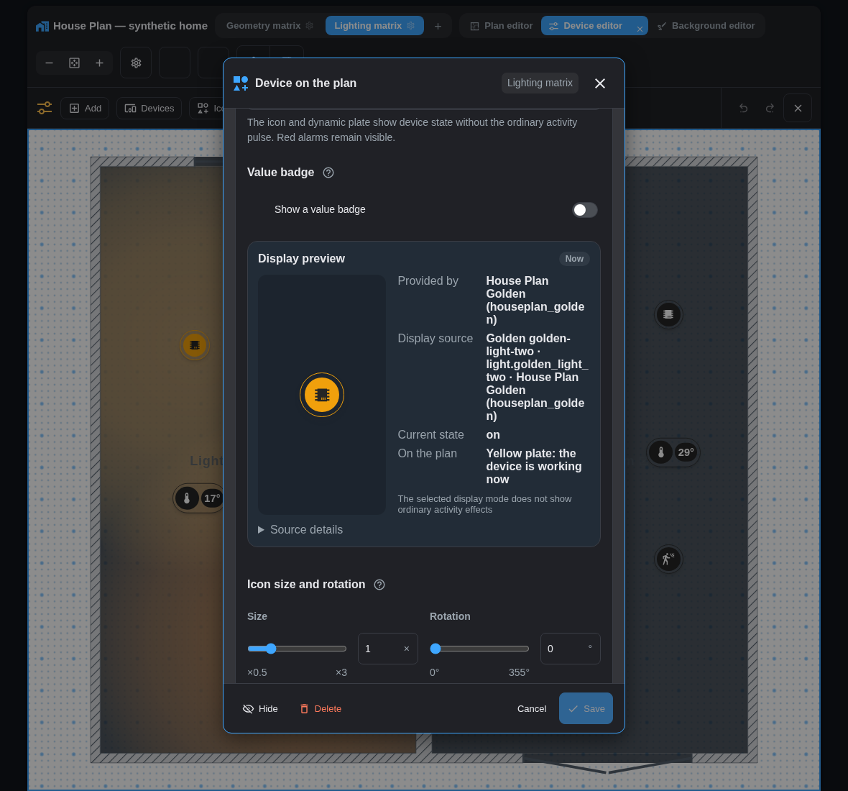This screenshot has width=848, height=791.
Task: Close the editor with the X button
Action: [798, 108]
